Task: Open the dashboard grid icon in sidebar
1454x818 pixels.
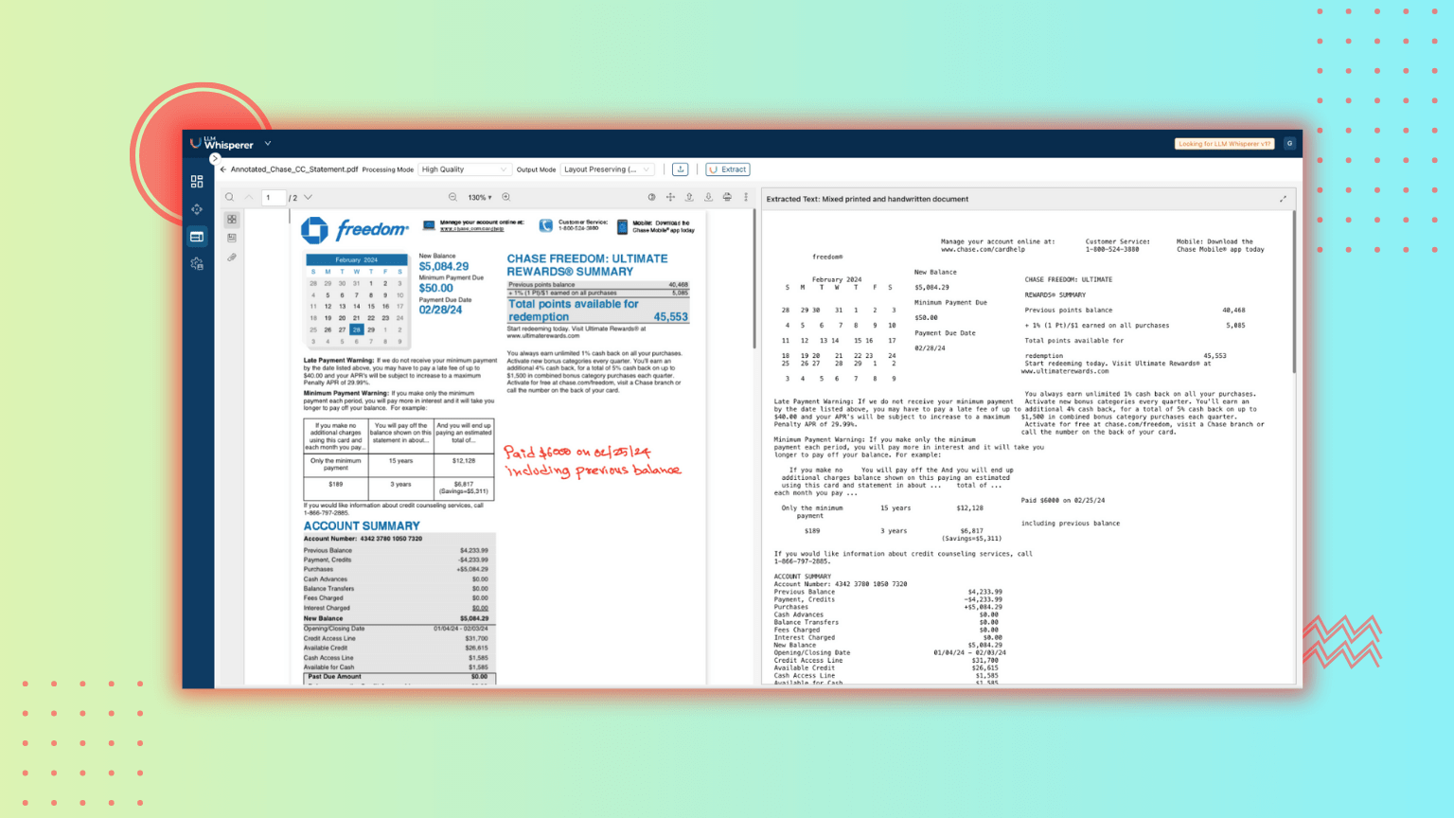Action: coord(197,181)
